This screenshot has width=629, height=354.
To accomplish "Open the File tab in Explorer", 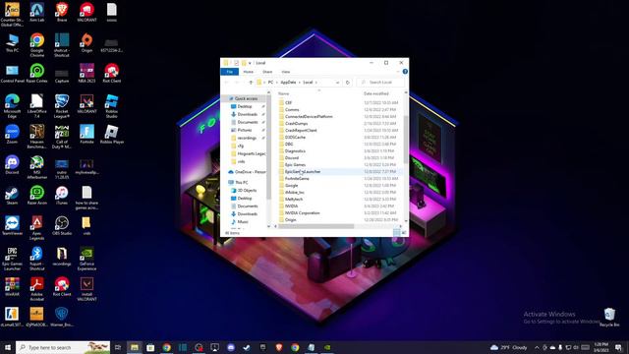I will pos(229,72).
